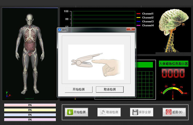This screenshot has height=125, width=193.
Task: Click the red Channel1 legend swatch
Action: coord(138,14)
